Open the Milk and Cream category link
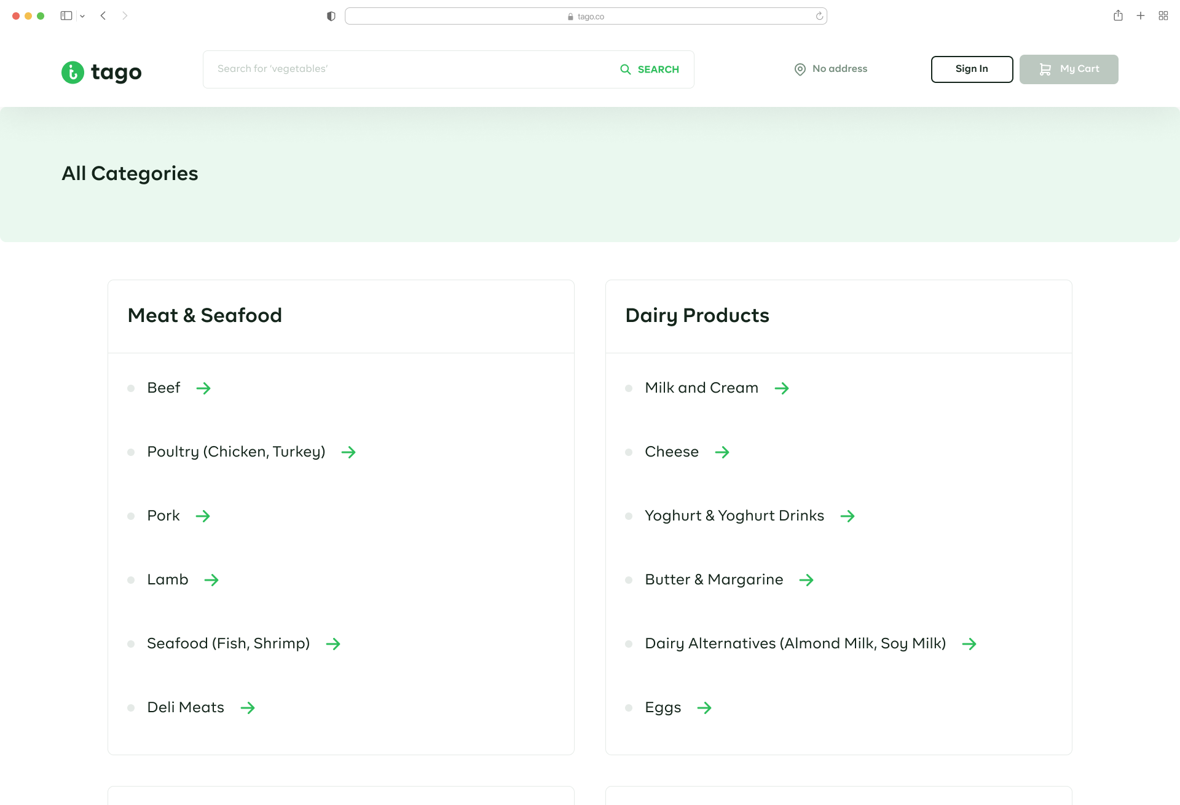Viewport: 1180px width, 805px height. coord(701,388)
